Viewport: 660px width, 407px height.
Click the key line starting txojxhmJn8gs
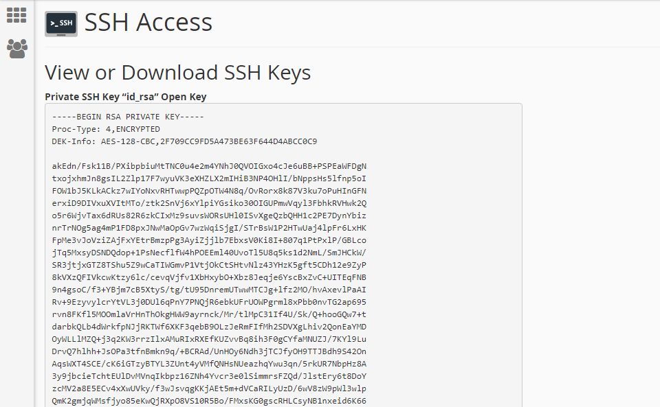pyautogui.click(x=209, y=178)
